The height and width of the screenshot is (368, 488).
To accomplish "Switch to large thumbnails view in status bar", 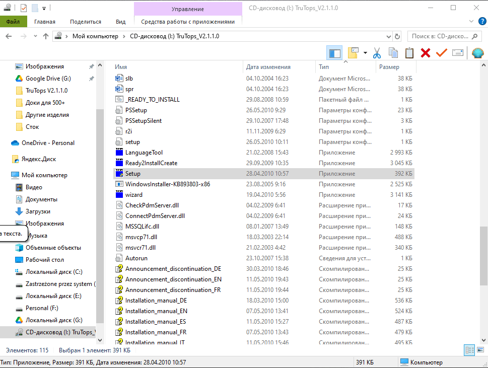I will (x=480, y=350).
